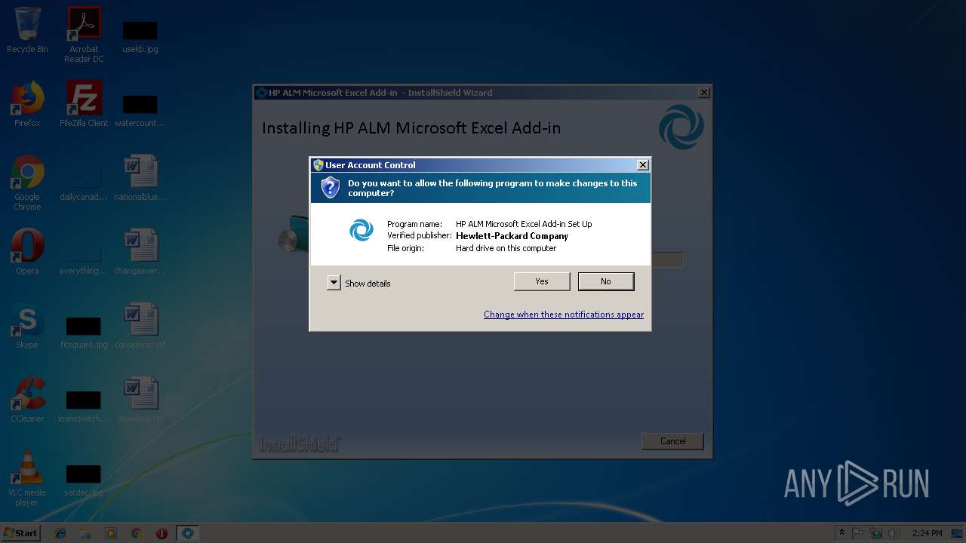Open Opera desktop shortcut

coord(27,252)
